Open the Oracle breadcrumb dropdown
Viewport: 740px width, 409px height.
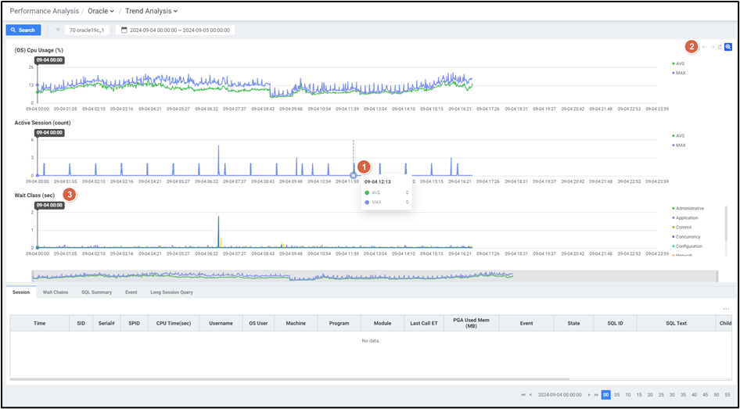[x=101, y=11]
